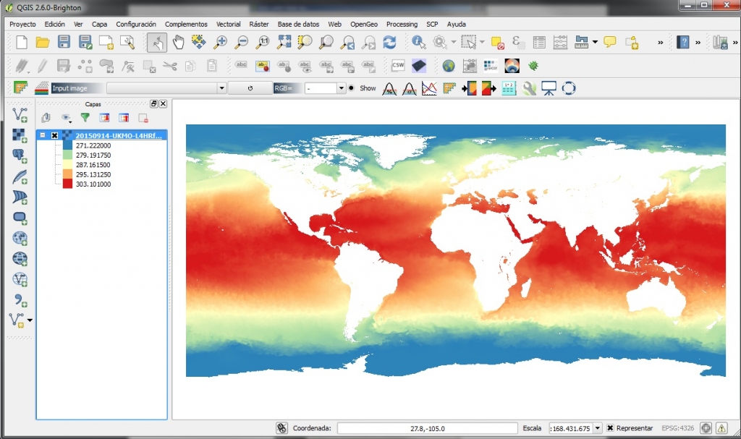The image size is (741, 439).
Task: Click the Add Raster Layer icon
Action: [19, 135]
